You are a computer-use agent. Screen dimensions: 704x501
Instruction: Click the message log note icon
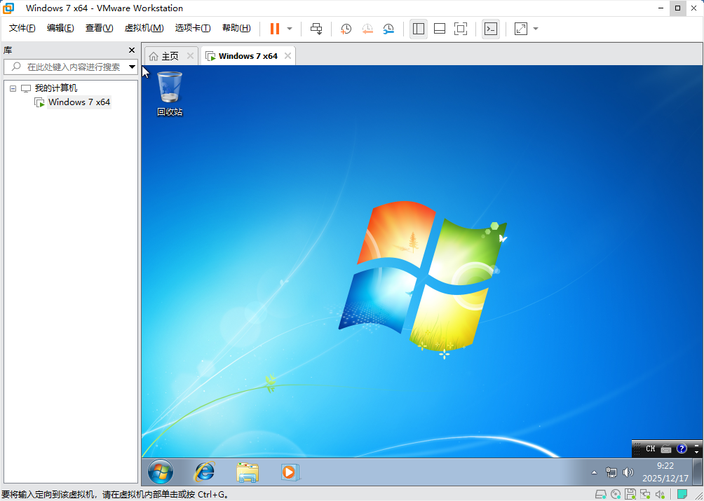click(682, 495)
